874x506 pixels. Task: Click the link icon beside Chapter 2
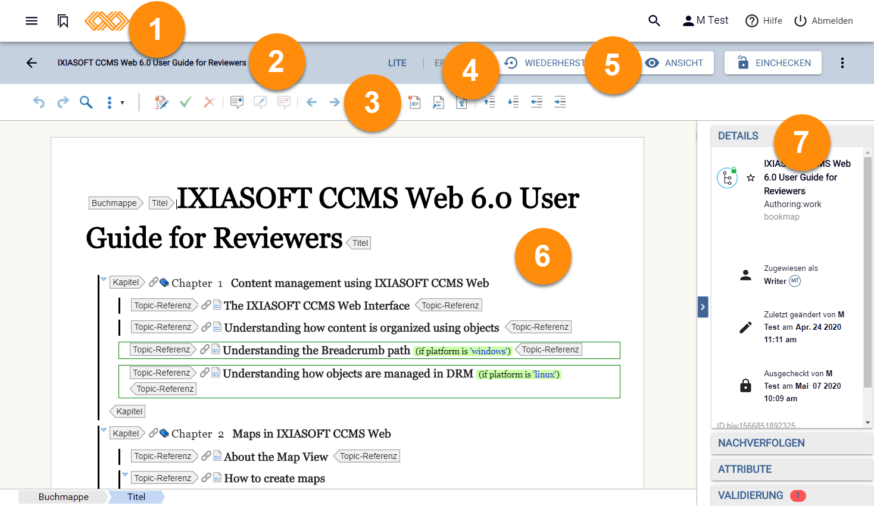[154, 433]
